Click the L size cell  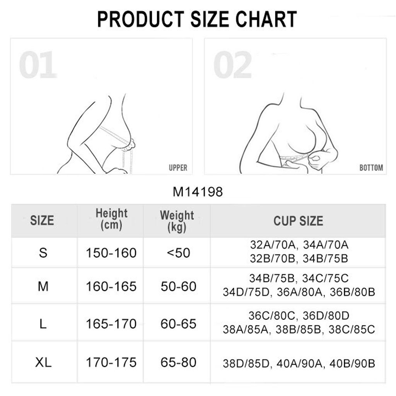(x=43, y=324)
